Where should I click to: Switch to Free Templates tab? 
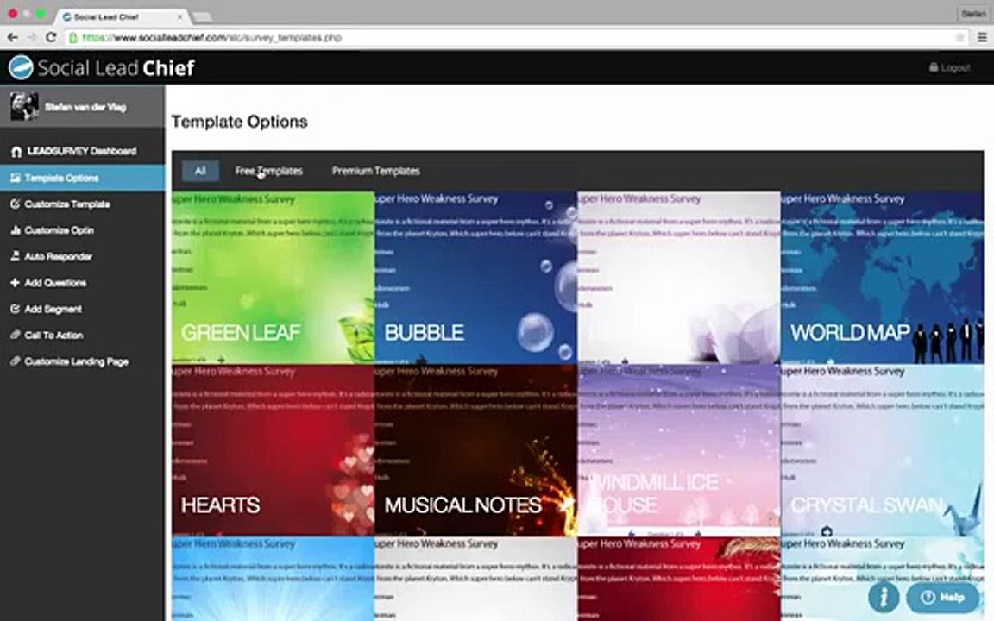point(269,171)
